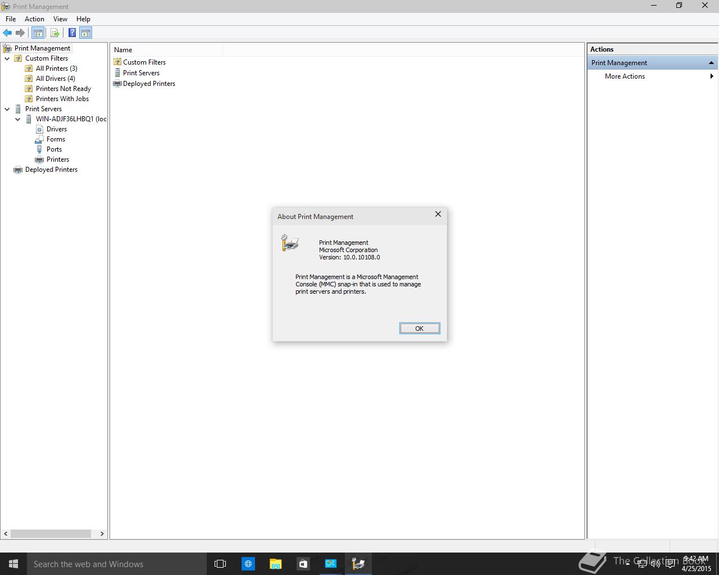Select the Drivers node under the server
The width and height of the screenshot is (719, 575).
pos(56,129)
